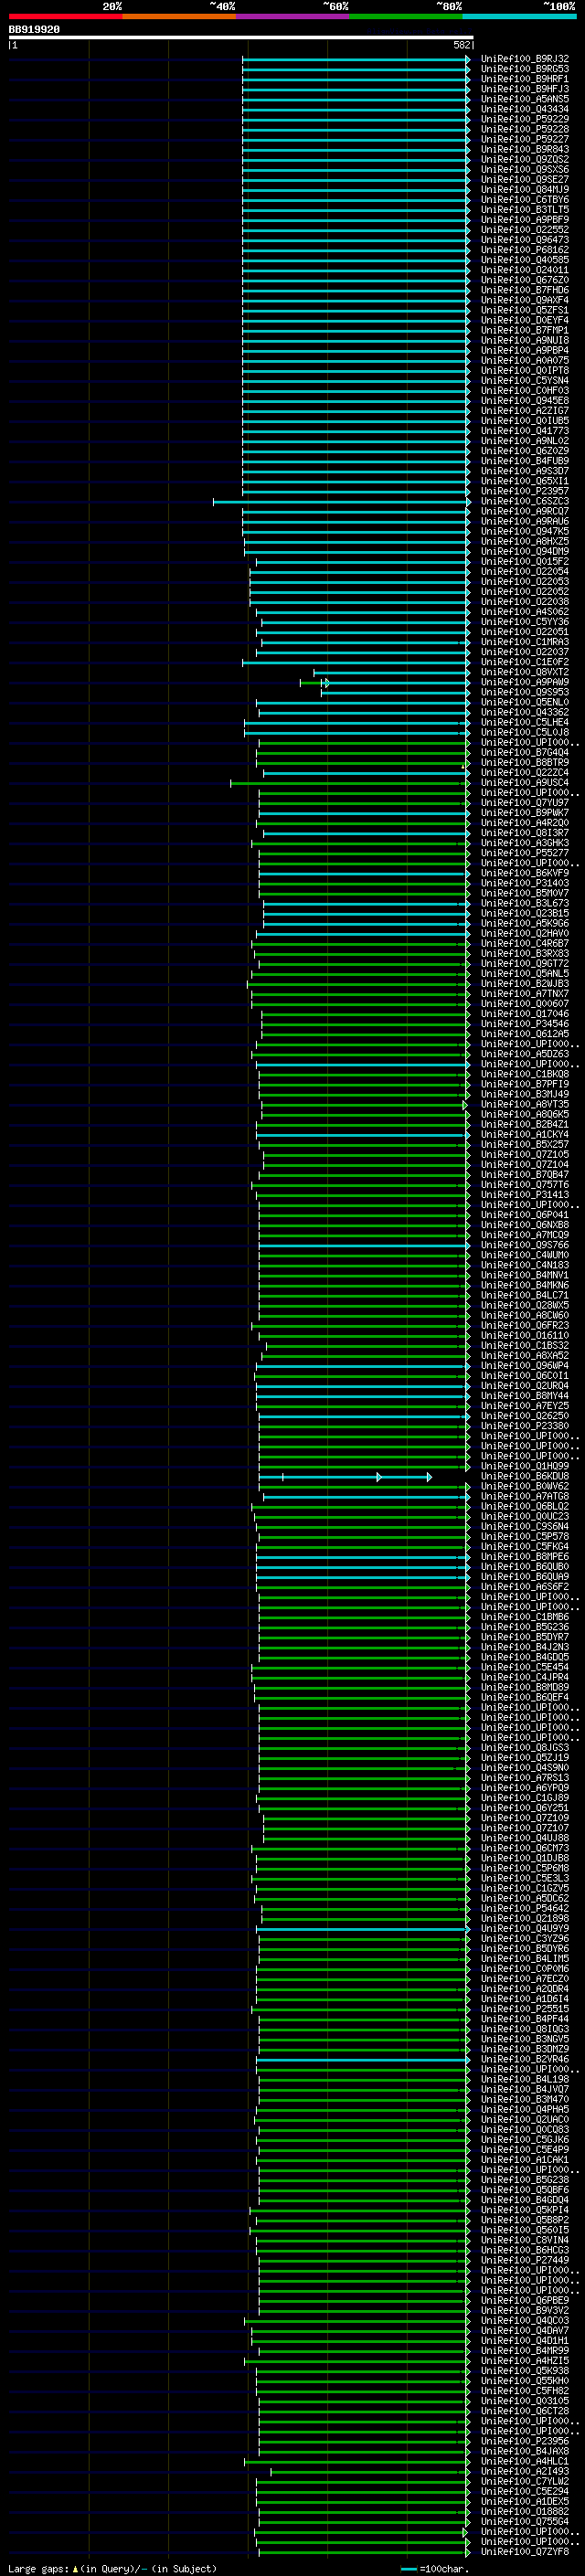Click the UniRef100_C6TBY6 label
585x2576 pixels.
525,200
